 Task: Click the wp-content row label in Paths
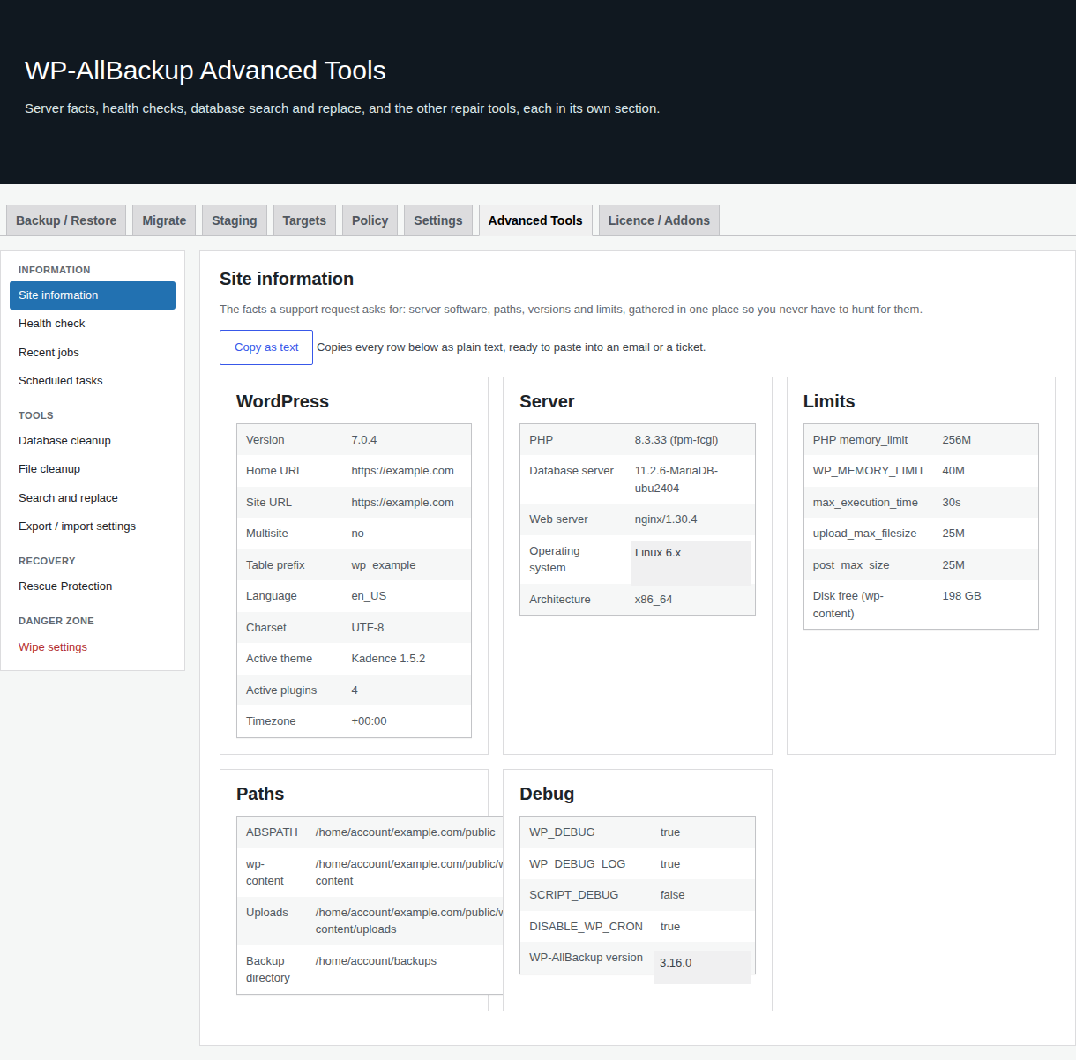tap(265, 872)
